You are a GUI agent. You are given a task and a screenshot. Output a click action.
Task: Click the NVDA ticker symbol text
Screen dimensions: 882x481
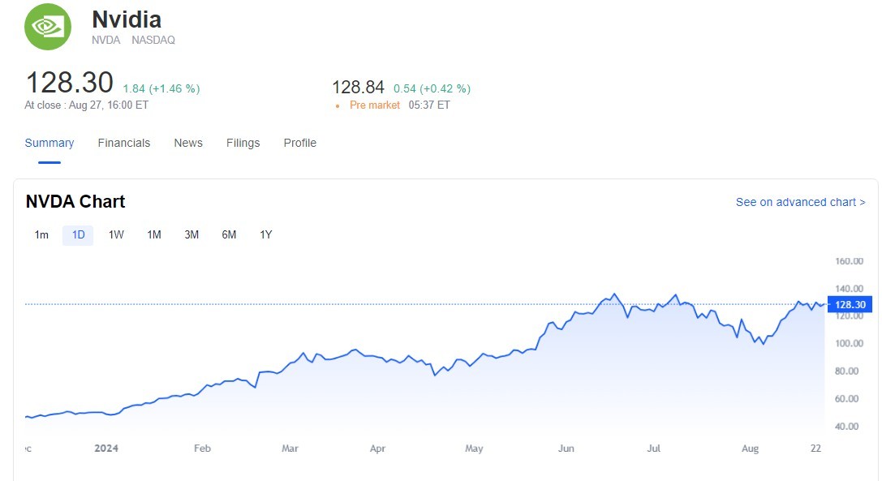(x=106, y=40)
